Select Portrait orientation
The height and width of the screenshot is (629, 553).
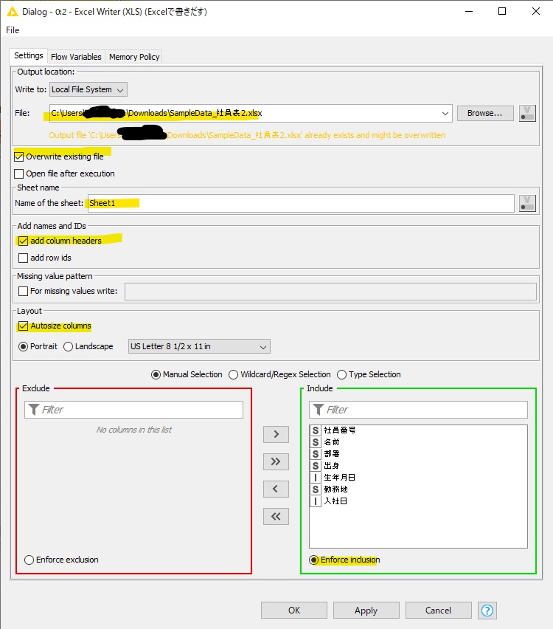point(24,346)
